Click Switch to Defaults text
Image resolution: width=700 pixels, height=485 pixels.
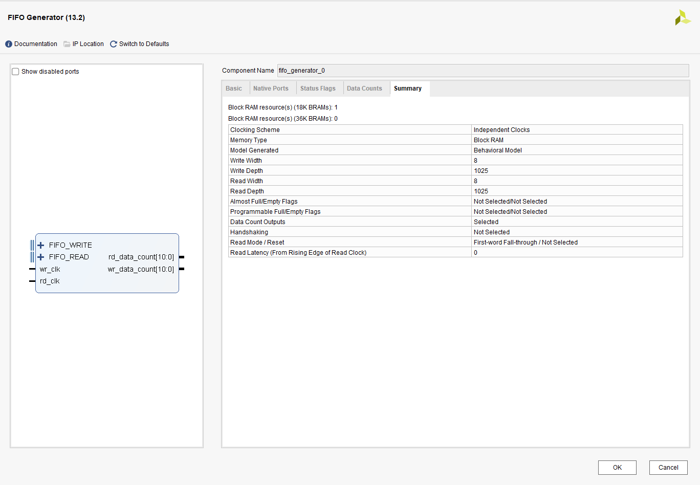click(144, 44)
